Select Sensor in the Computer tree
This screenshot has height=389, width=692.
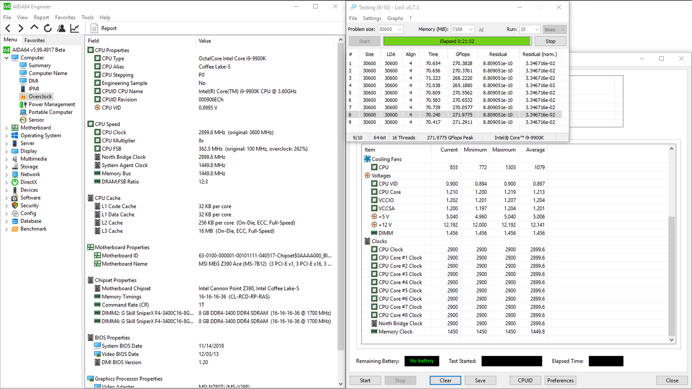(36, 120)
